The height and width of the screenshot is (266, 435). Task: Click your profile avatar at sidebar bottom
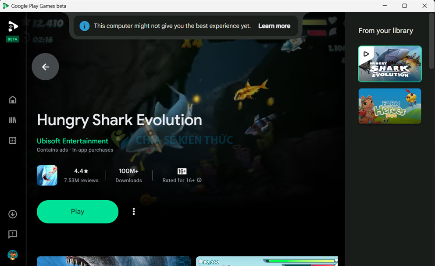point(13,255)
